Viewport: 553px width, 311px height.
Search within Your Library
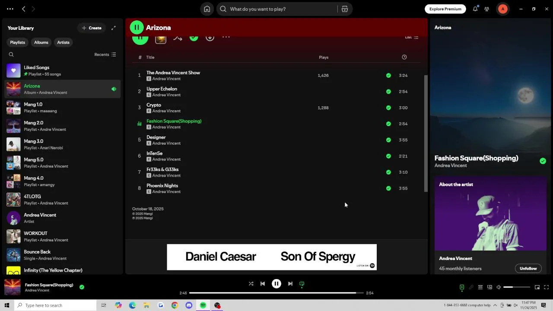coord(11,54)
